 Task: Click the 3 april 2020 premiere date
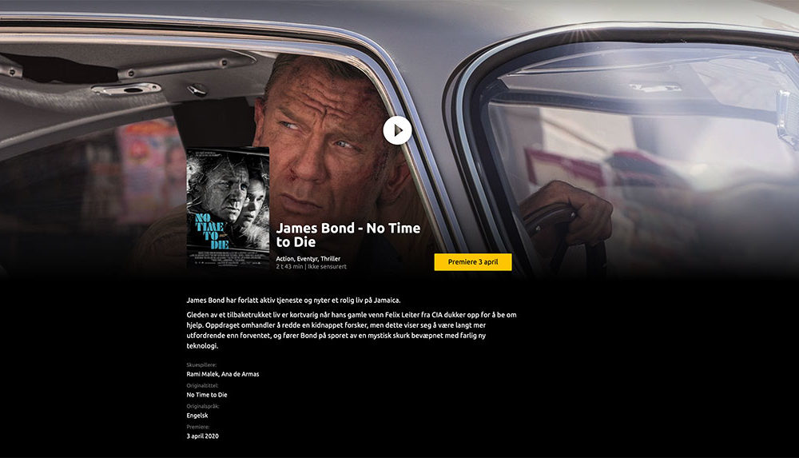tap(202, 436)
